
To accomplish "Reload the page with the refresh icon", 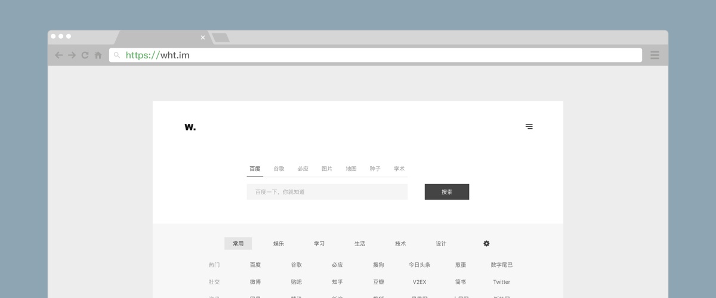I will [x=85, y=55].
